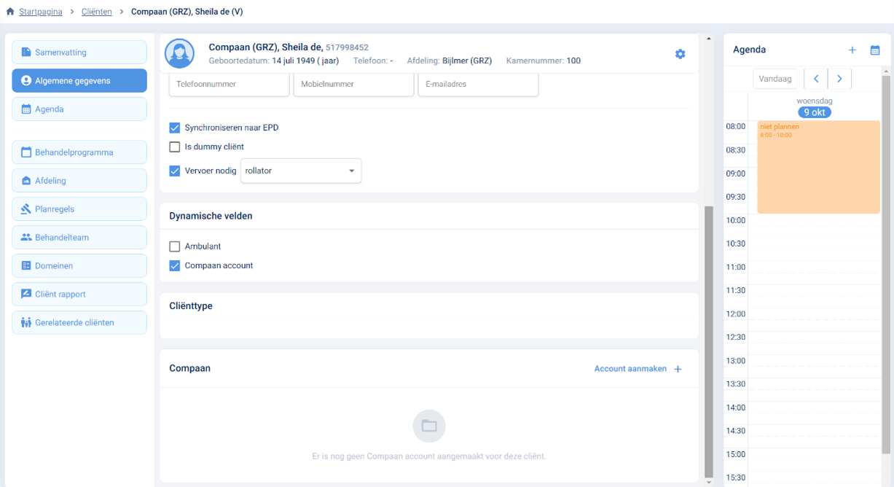Toggle the Vervoer nodig checkbox
The height and width of the screenshot is (487, 894).
(175, 171)
